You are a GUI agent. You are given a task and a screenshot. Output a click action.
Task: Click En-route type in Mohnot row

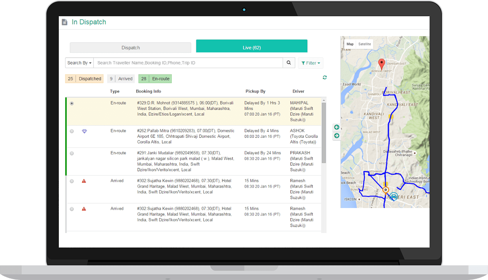click(x=118, y=103)
